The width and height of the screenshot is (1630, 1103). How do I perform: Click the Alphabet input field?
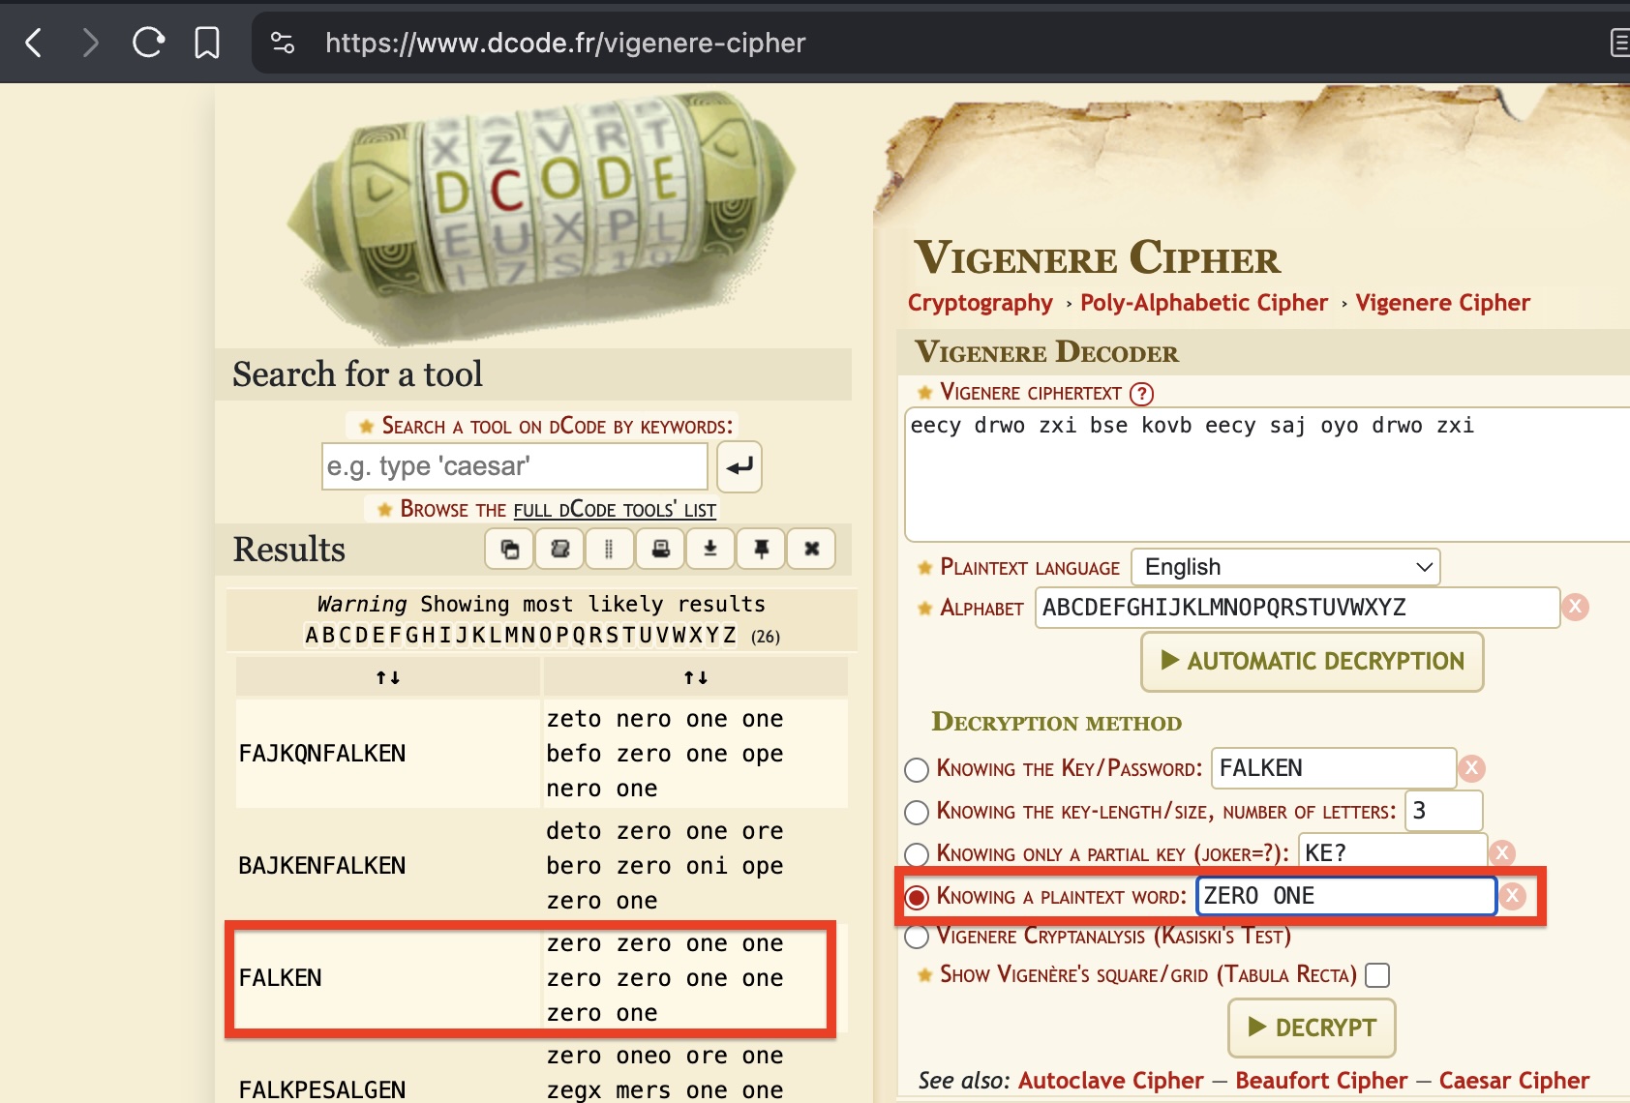pyautogui.click(x=1297, y=608)
